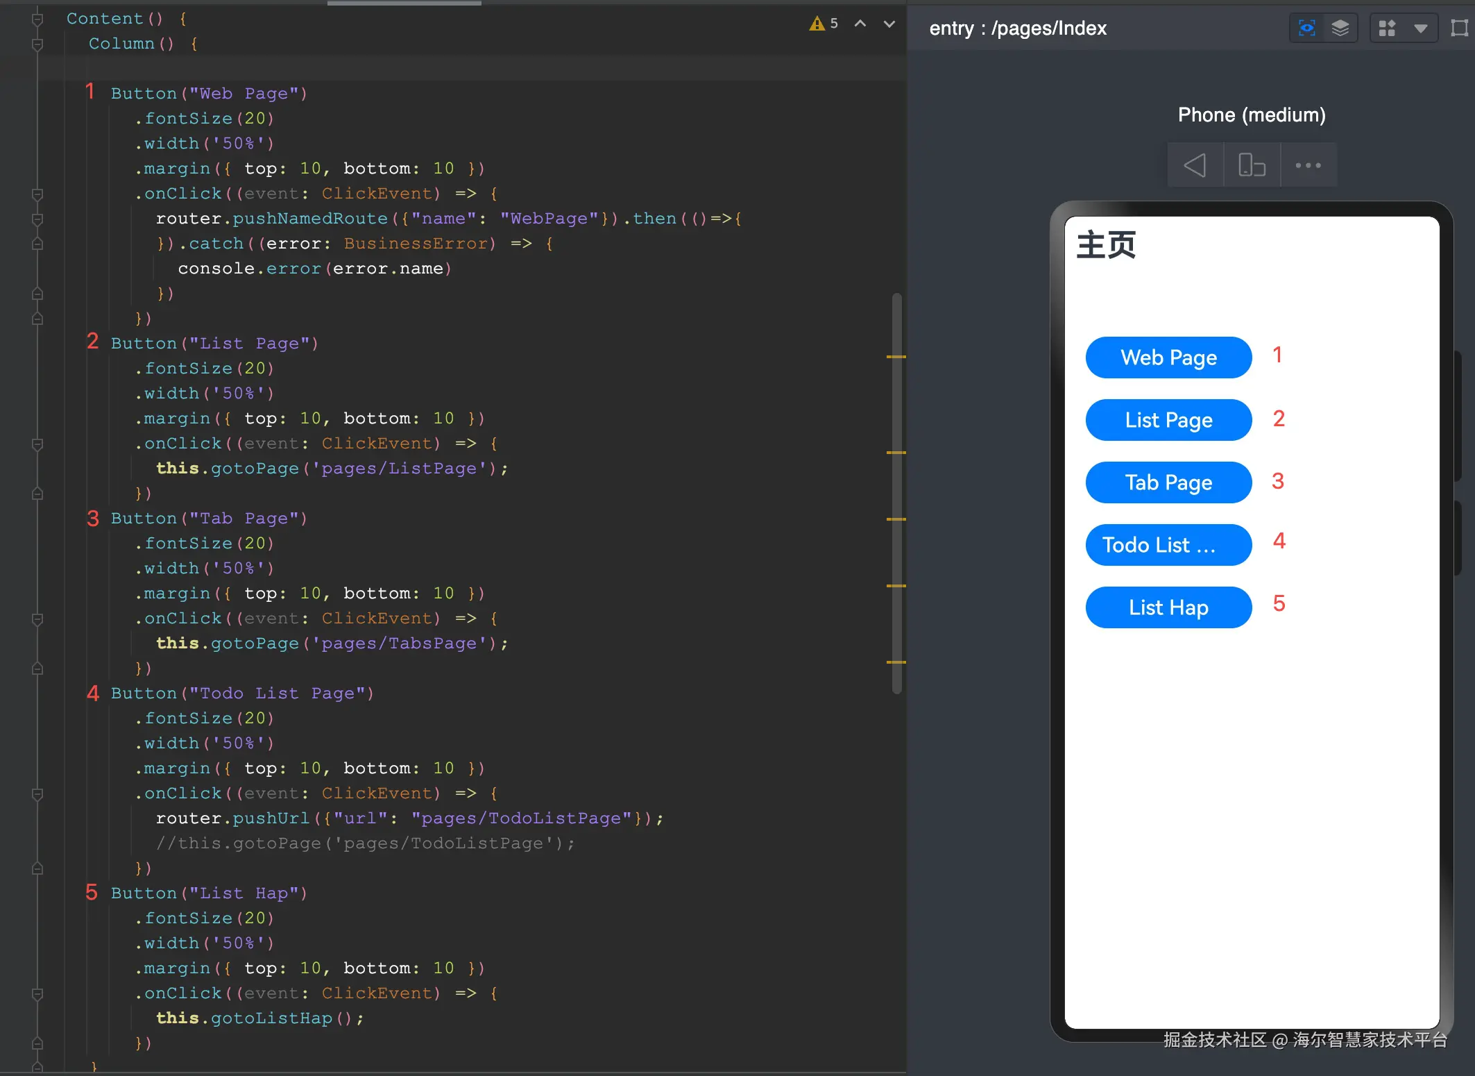The width and height of the screenshot is (1475, 1076).
Task: Open the previewer three-dots more menu
Action: [1308, 165]
